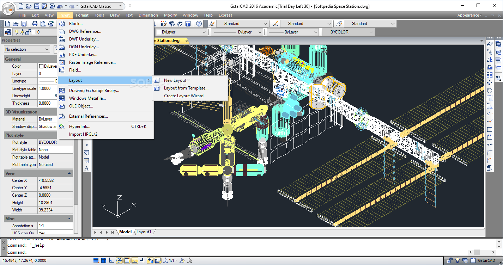Screen dimensions: 503x265
Task: Select the Join tool
Action: (x=490, y=145)
